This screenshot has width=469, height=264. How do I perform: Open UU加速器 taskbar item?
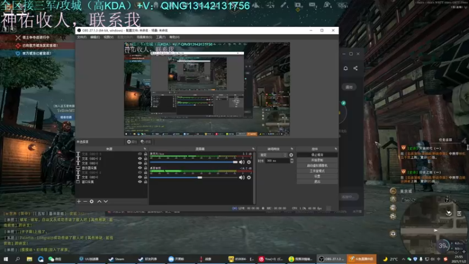tap(89, 259)
